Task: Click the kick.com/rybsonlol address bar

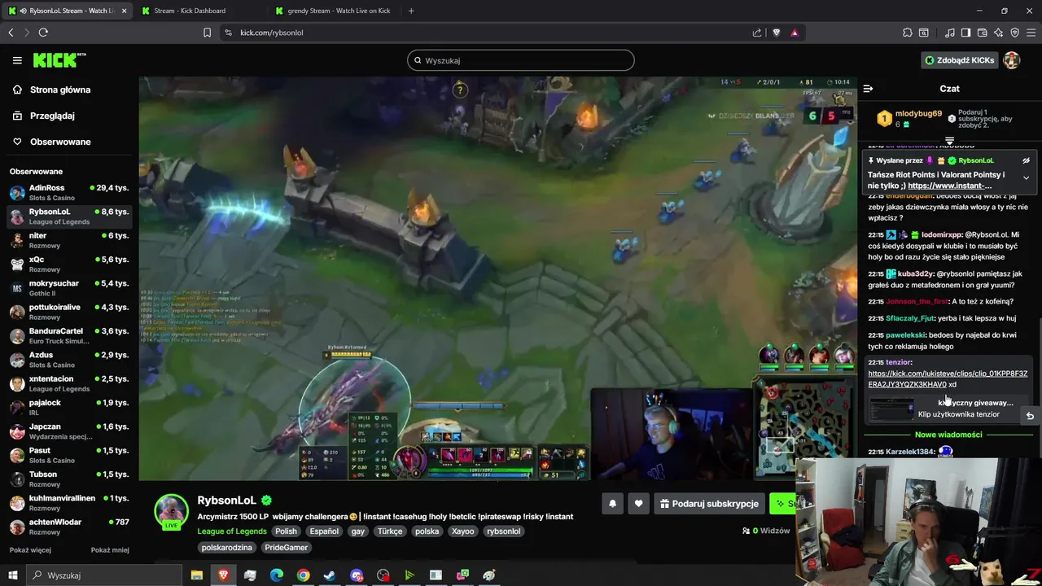Action: click(x=488, y=33)
